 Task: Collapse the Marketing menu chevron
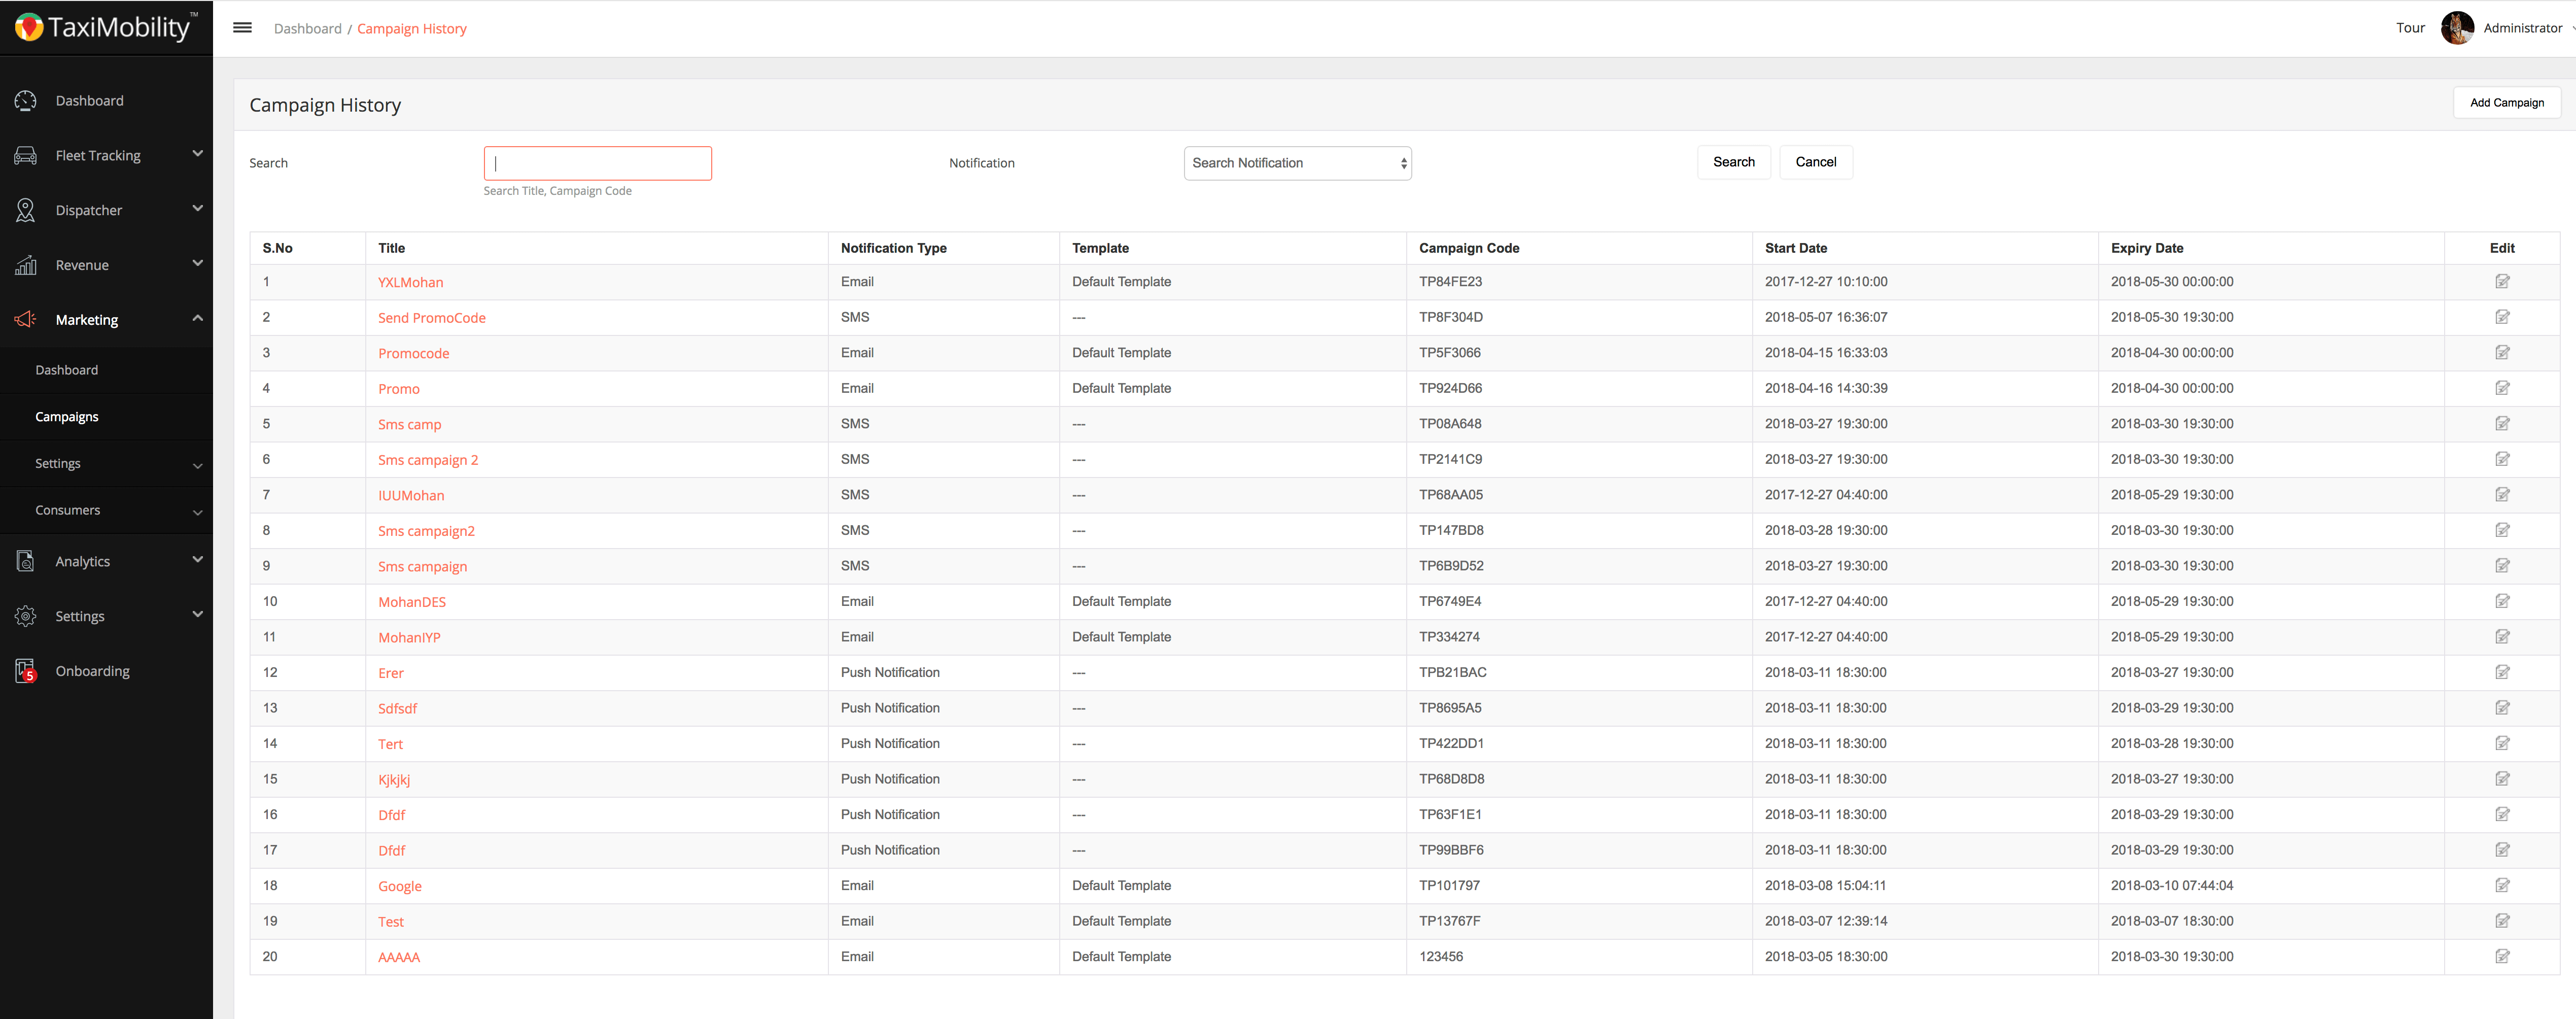pos(197,318)
